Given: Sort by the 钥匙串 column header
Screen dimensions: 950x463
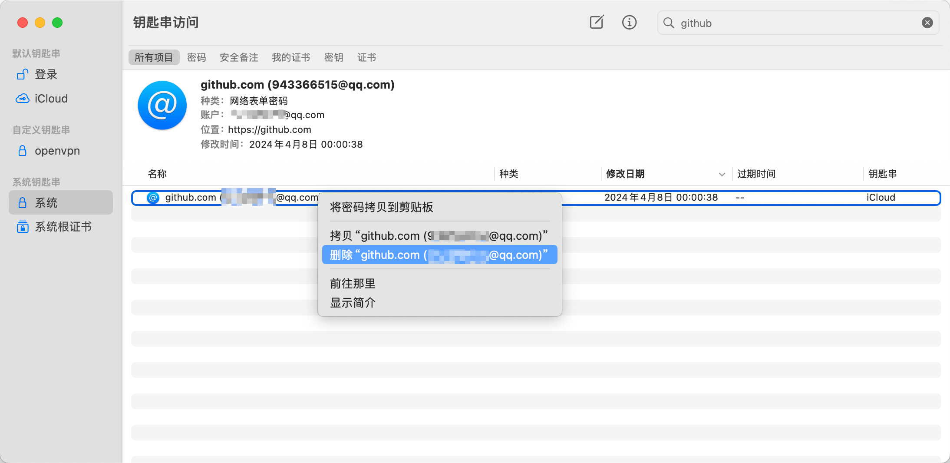Looking at the screenshot, I should tap(883, 174).
